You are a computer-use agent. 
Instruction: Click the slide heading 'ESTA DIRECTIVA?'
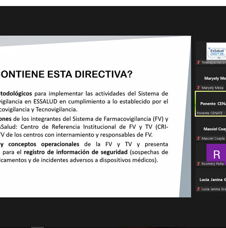click(x=90, y=74)
